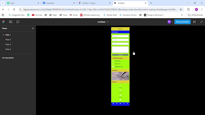Click the first input field in prototype form

click(120, 36)
